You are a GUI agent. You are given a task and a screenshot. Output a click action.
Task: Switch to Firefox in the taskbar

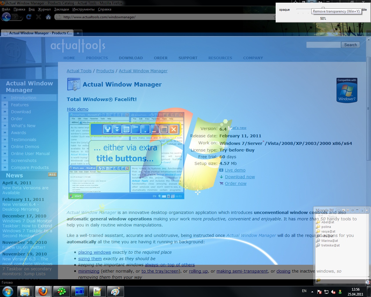(x=43, y=291)
